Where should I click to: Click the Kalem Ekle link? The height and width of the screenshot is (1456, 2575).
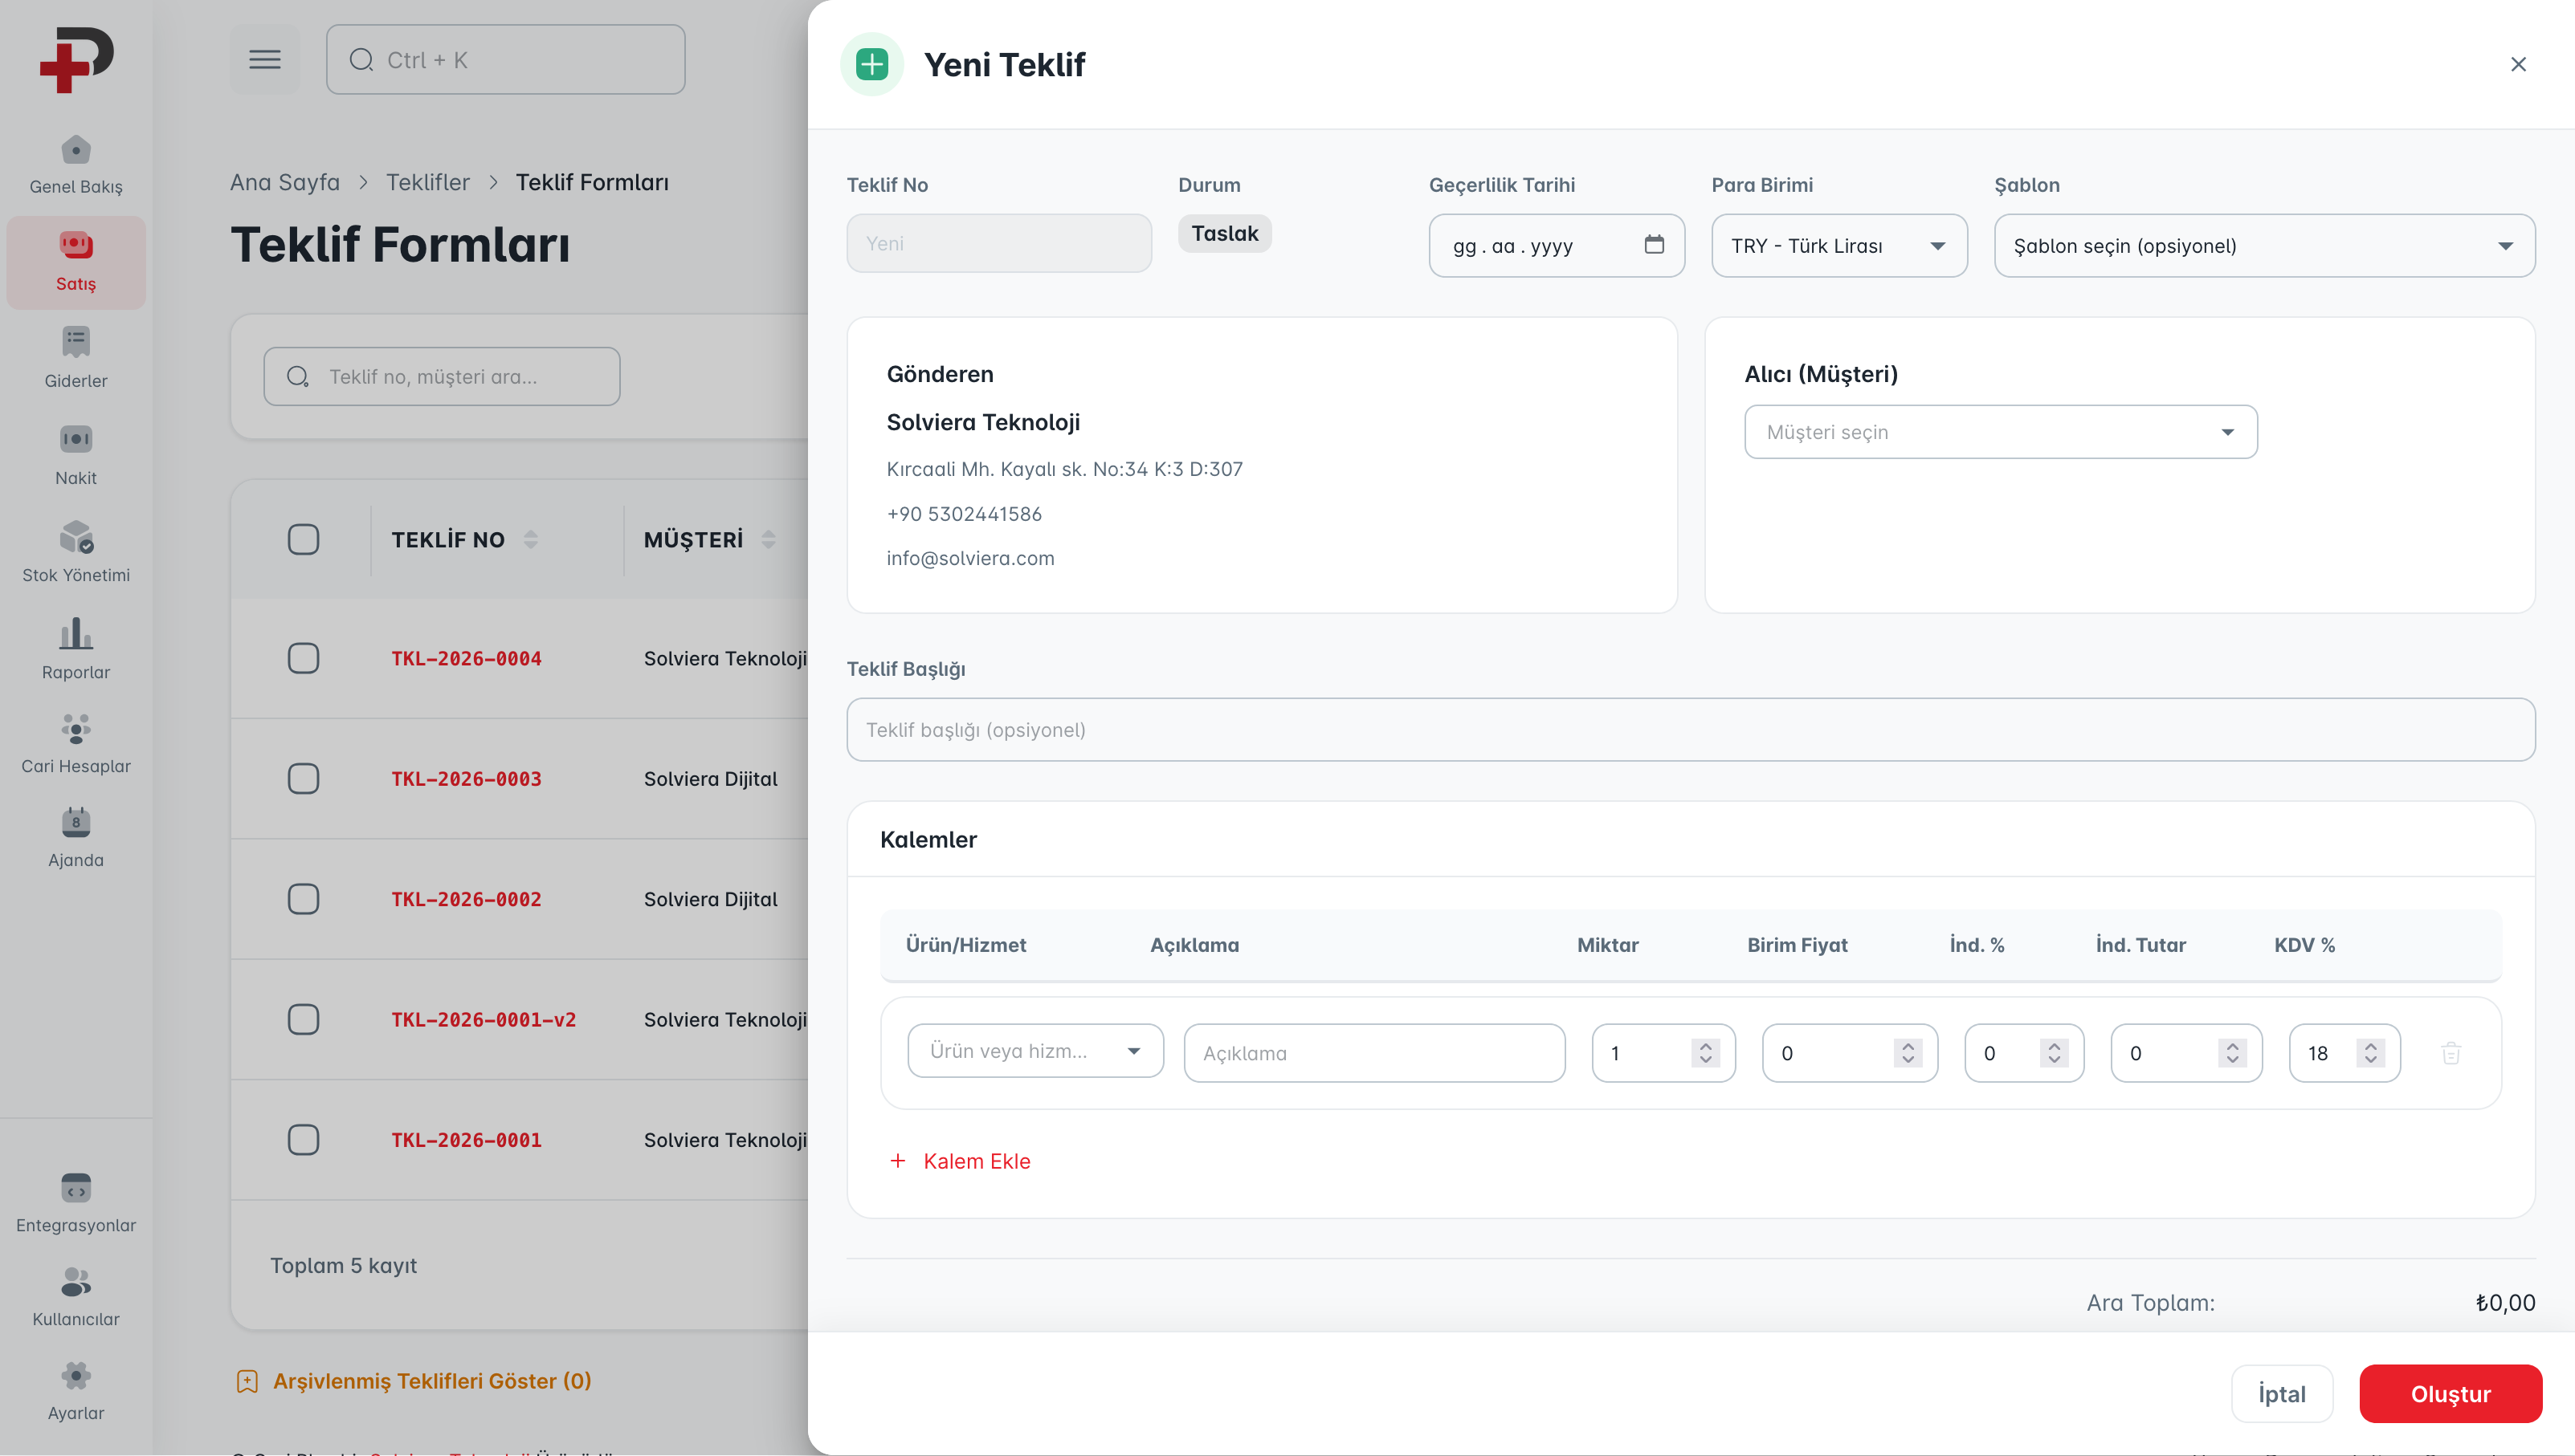[x=959, y=1161]
